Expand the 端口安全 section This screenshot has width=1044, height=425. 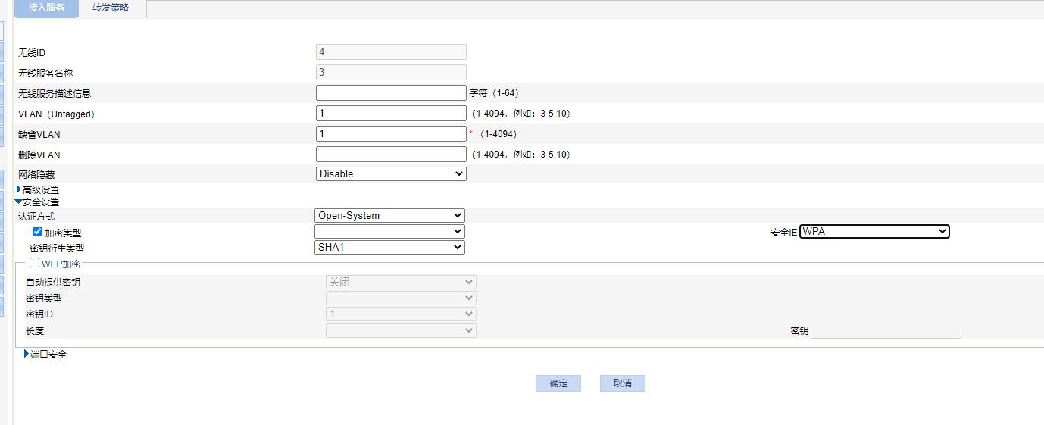(x=45, y=354)
